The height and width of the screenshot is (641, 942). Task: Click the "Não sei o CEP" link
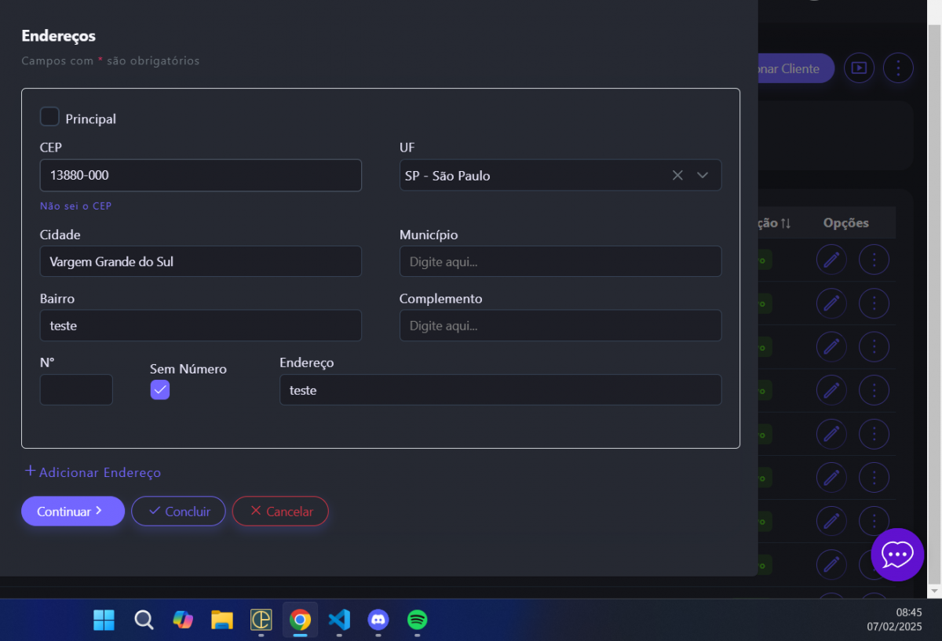tap(75, 206)
